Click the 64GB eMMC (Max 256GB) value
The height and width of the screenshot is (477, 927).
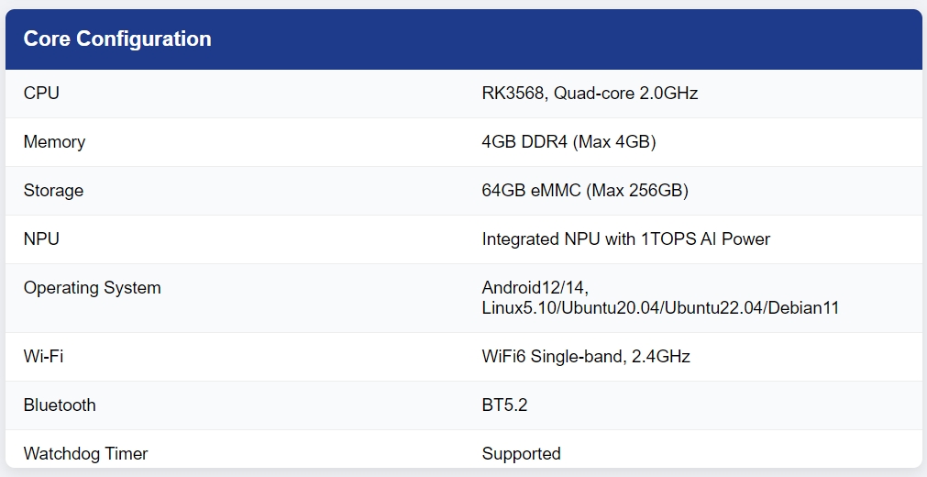coord(585,191)
